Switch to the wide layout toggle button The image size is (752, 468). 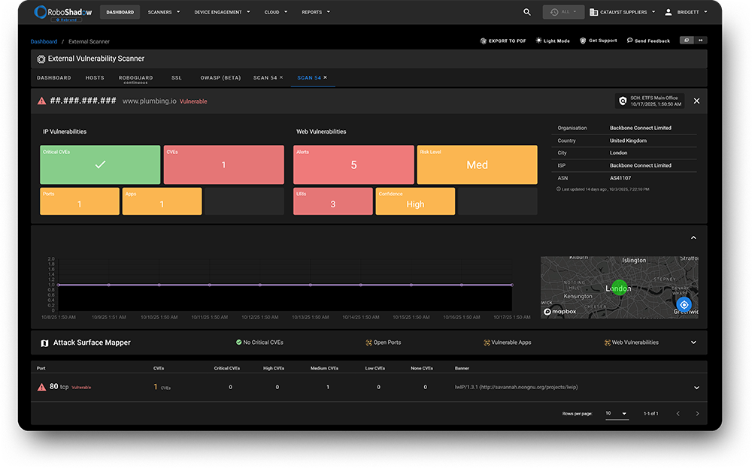pos(701,41)
